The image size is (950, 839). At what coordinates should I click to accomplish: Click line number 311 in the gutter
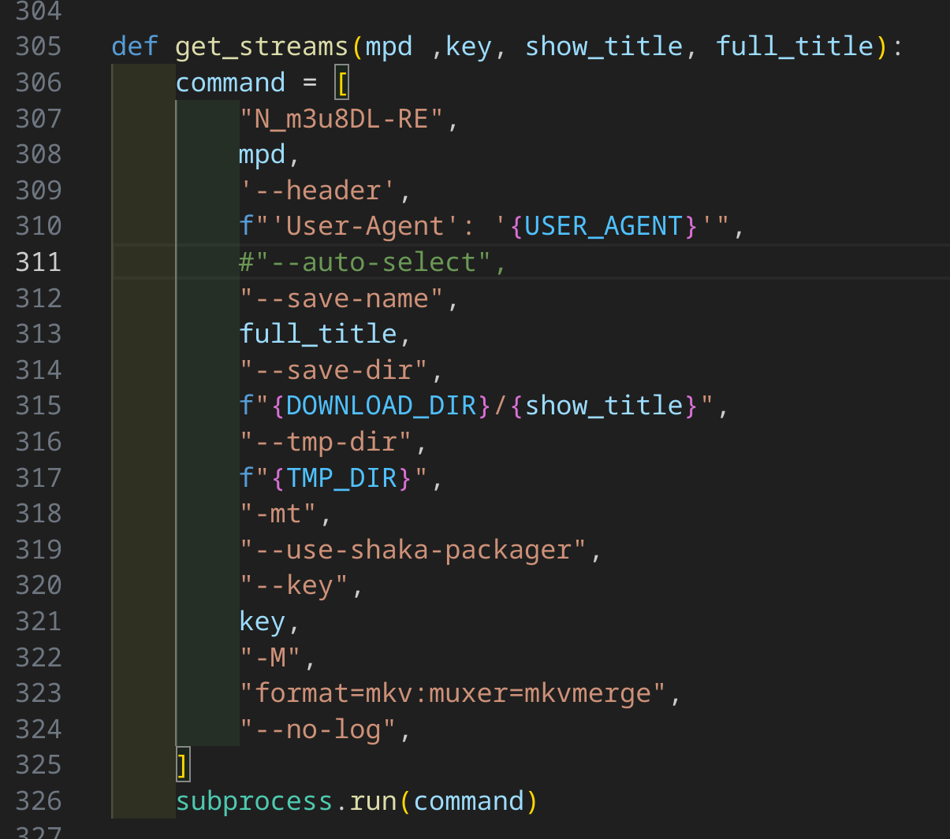pyautogui.click(x=39, y=262)
